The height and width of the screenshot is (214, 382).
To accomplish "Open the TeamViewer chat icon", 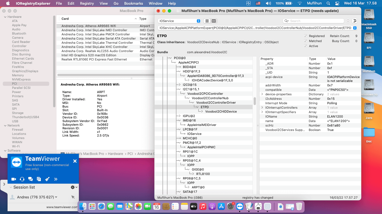I will (30, 179).
